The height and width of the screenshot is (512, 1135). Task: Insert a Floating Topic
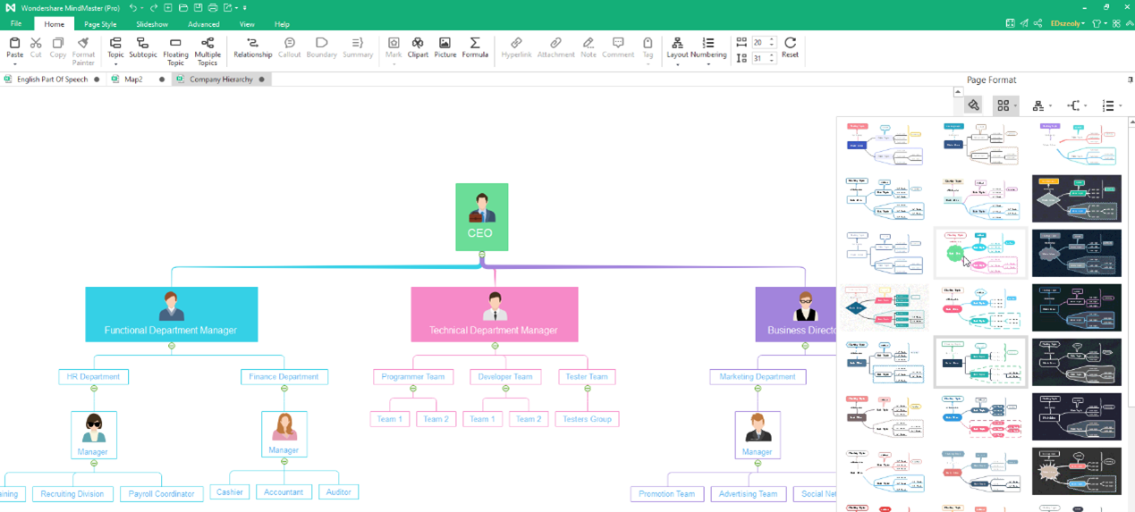pos(175,52)
